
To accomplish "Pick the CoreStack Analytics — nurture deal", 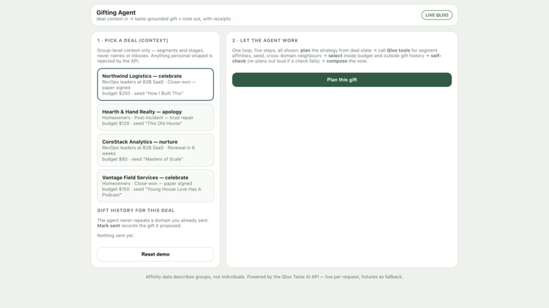I will [155, 150].
